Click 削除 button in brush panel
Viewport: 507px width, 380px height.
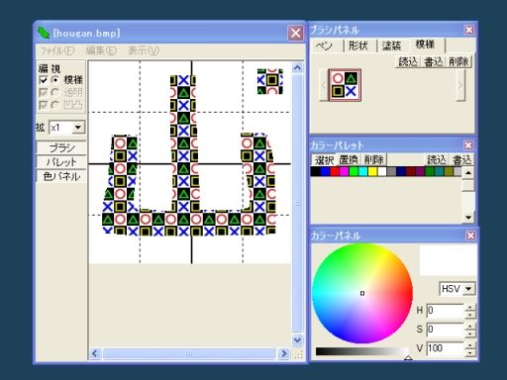(x=458, y=61)
